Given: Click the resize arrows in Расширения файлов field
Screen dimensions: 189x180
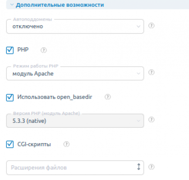Looking at the screenshot, I should pyautogui.click(x=138, y=166).
